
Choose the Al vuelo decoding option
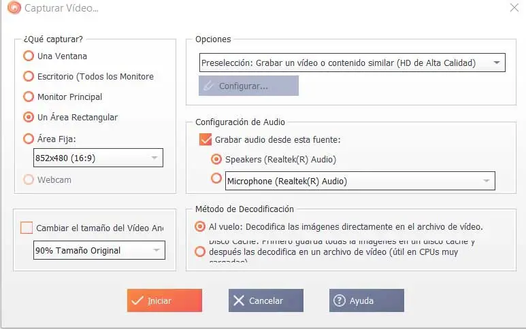[x=200, y=226]
